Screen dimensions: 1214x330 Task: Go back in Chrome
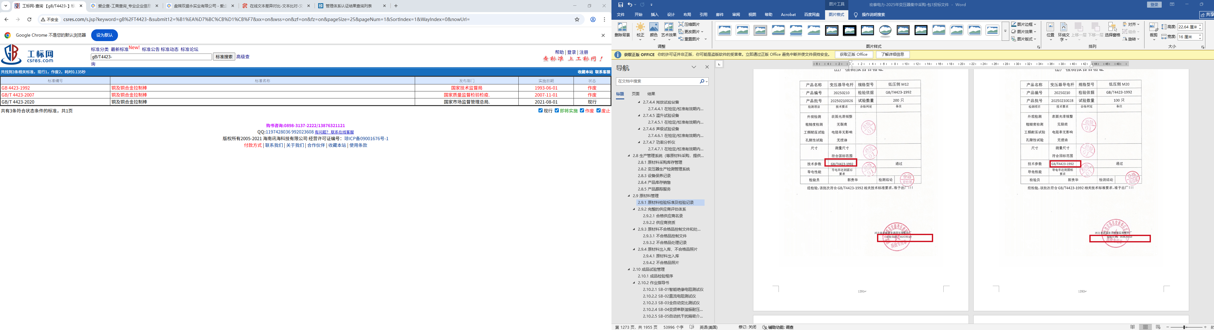click(6, 19)
